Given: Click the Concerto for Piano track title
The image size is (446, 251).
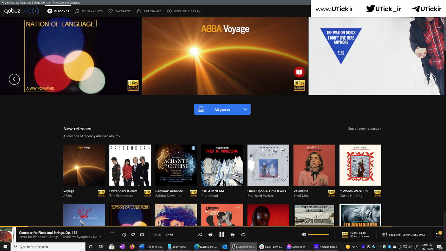Looking at the screenshot, I should click(48, 233).
